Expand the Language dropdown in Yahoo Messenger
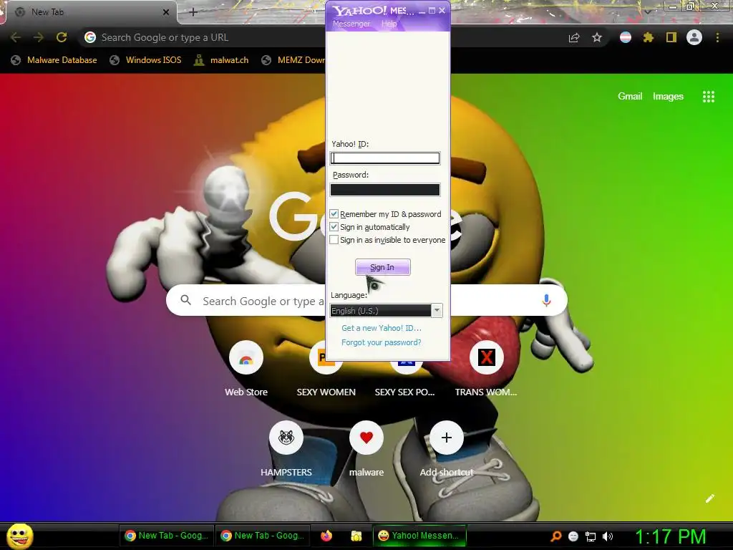The image size is (733, 550). 437,310
